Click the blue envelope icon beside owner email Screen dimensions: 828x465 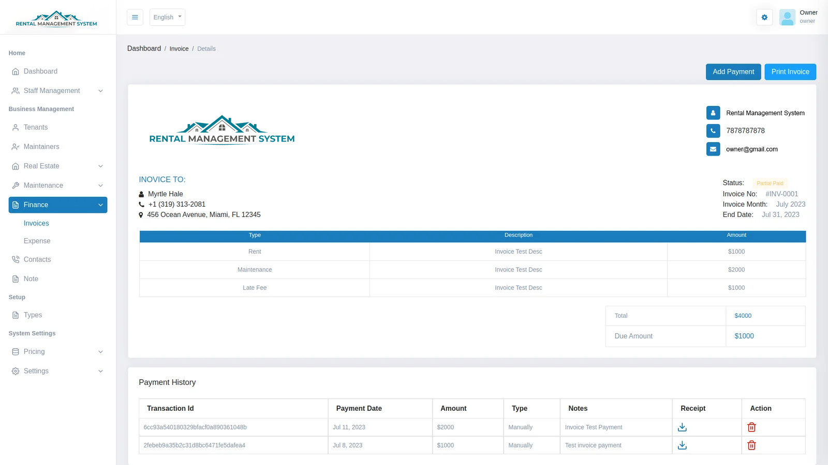(x=713, y=149)
